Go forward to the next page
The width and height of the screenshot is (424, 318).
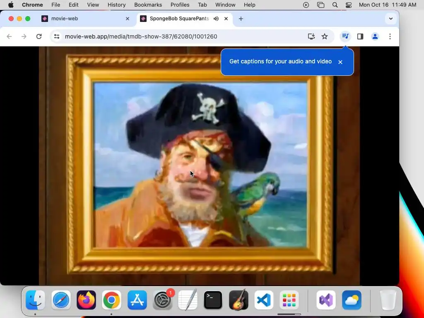(24, 36)
